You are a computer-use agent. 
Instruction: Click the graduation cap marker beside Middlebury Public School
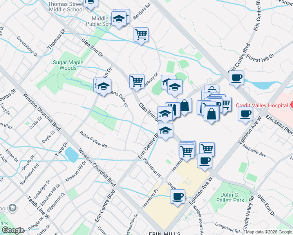[x=119, y=19]
